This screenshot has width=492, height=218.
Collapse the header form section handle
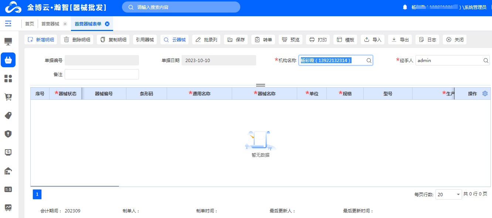click(x=261, y=85)
